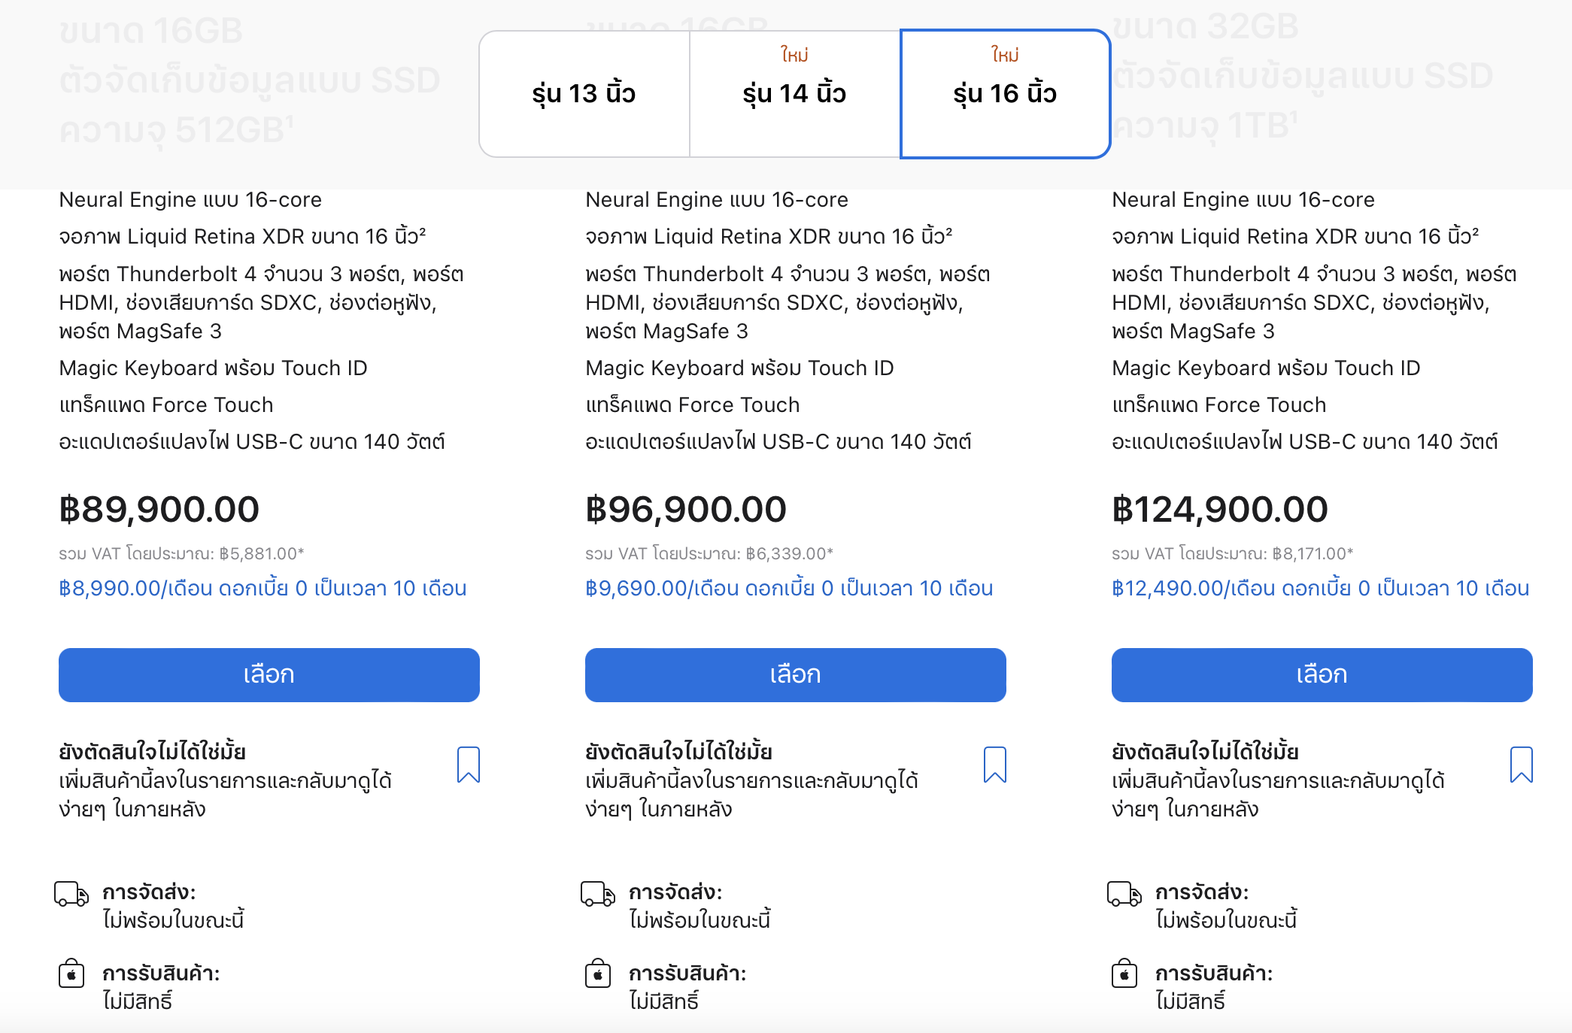The height and width of the screenshot is (1033, 1572).
Task: Switch to รุ่น 13 นิ้ว tab
Action: tap(584, 94)
